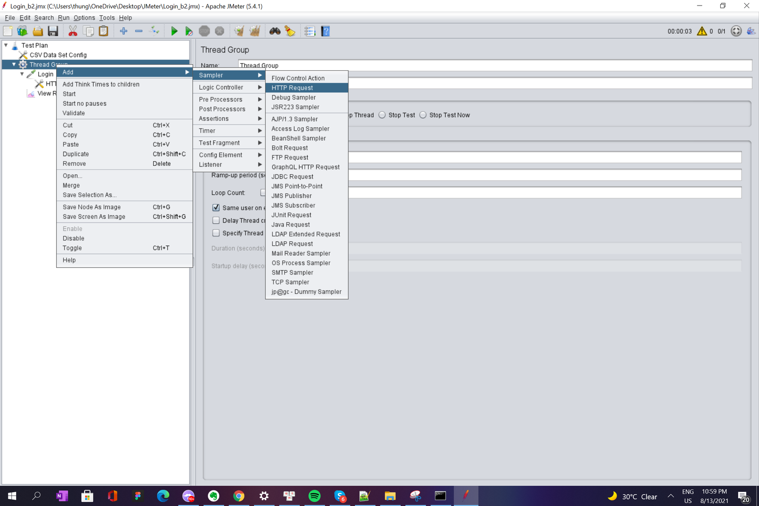Viewport: 759px width, 506px height.
Task: Click the Clear All toolbar icon
Action: click(x=254, y=31)
